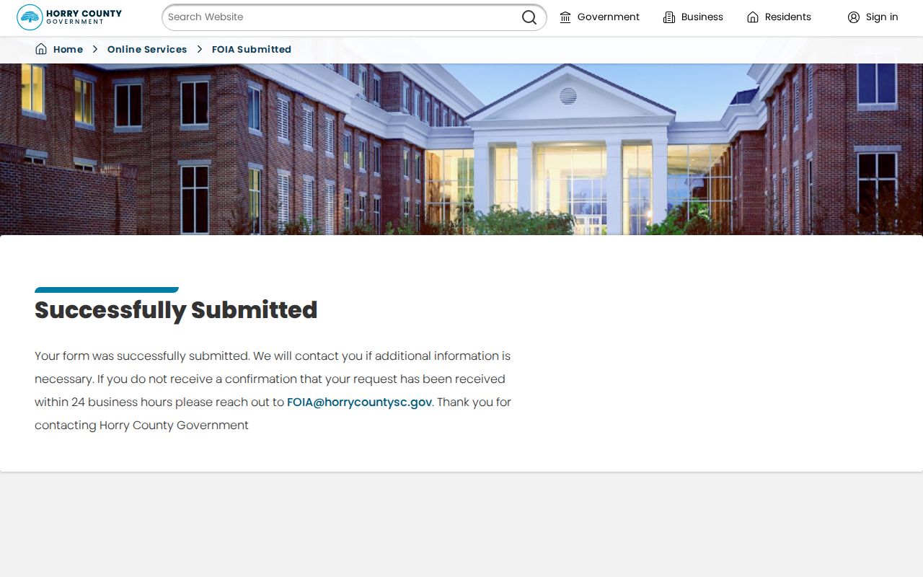Screen dimensions: 923x577
Task: Click the courthouse banner image
Action: 461,149
